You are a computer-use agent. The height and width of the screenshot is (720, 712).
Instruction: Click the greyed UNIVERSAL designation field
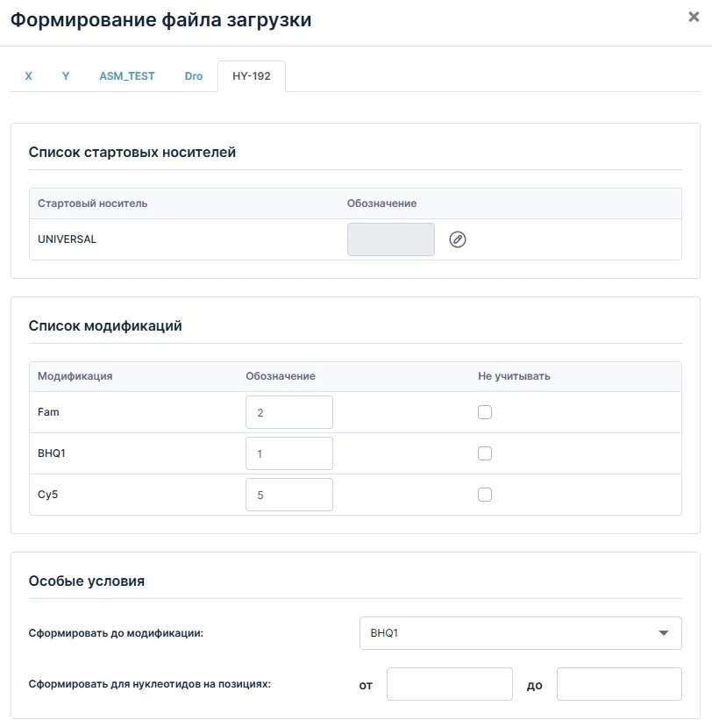point(391,239)
